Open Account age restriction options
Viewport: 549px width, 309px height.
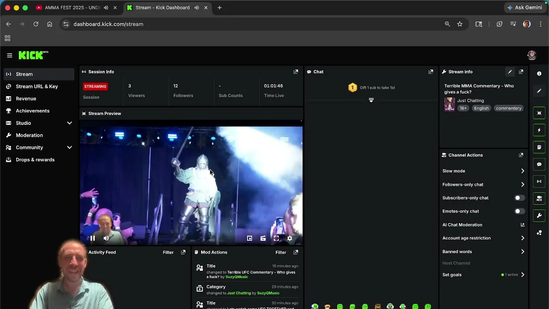[x=484, y=238]
